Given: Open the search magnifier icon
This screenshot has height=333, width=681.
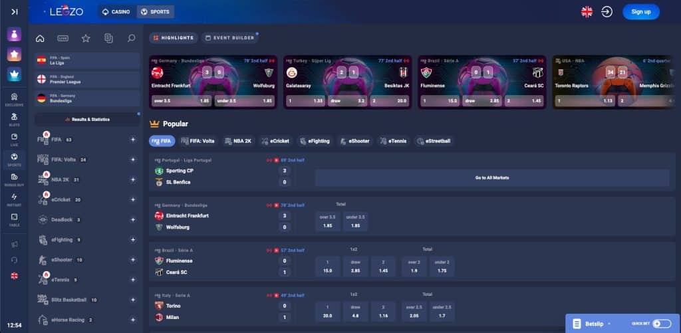Looking at the screenshot, I should (131, 39).
